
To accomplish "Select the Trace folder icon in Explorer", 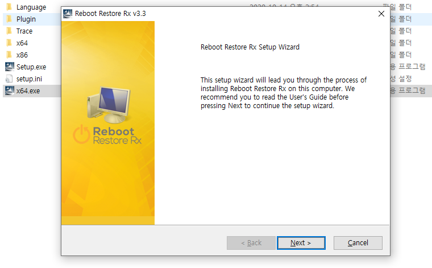I will pyautogui.click(x=9, y=31).
